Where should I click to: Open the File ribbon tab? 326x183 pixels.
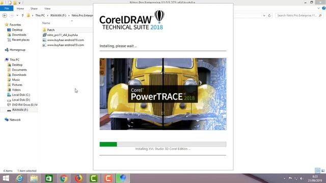pyautogui.click(x=7, y=9)
